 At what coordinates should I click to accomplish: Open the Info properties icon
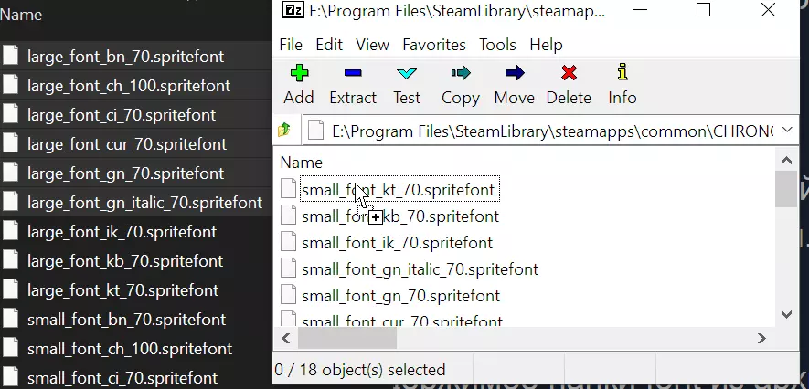click(x=623, y=73)
